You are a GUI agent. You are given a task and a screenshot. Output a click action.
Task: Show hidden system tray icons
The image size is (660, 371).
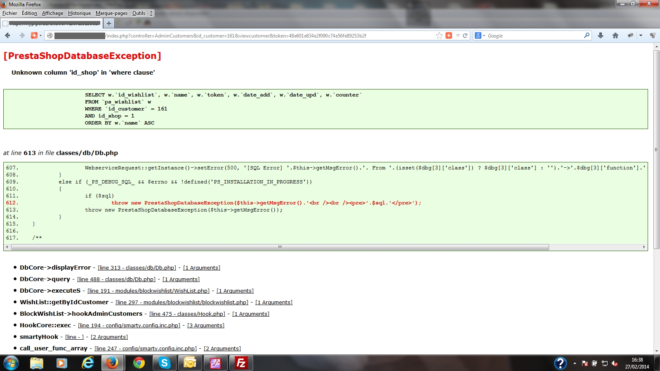[x=575, y=363]
